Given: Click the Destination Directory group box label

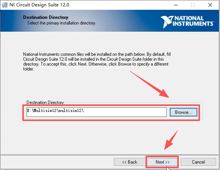Looking at the screenshot, I should (45, 103).
